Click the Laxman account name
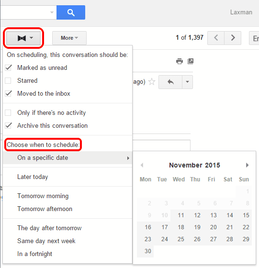 click(241, 12)
